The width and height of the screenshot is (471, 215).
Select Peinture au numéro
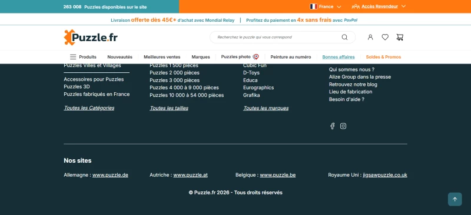point(291,57)
